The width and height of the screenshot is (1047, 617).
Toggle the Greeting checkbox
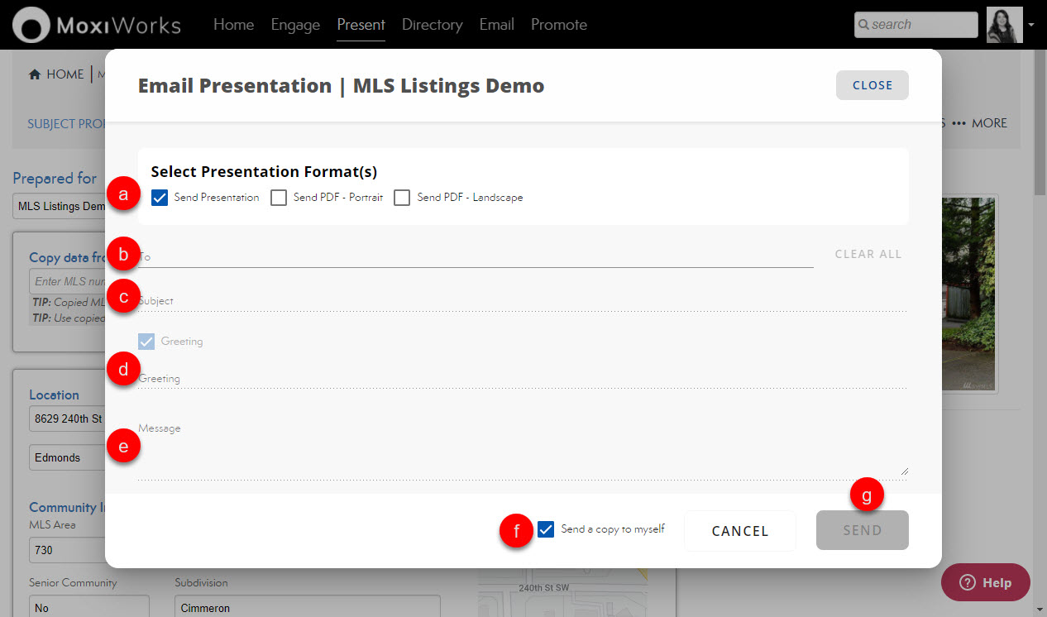(146, 341)
